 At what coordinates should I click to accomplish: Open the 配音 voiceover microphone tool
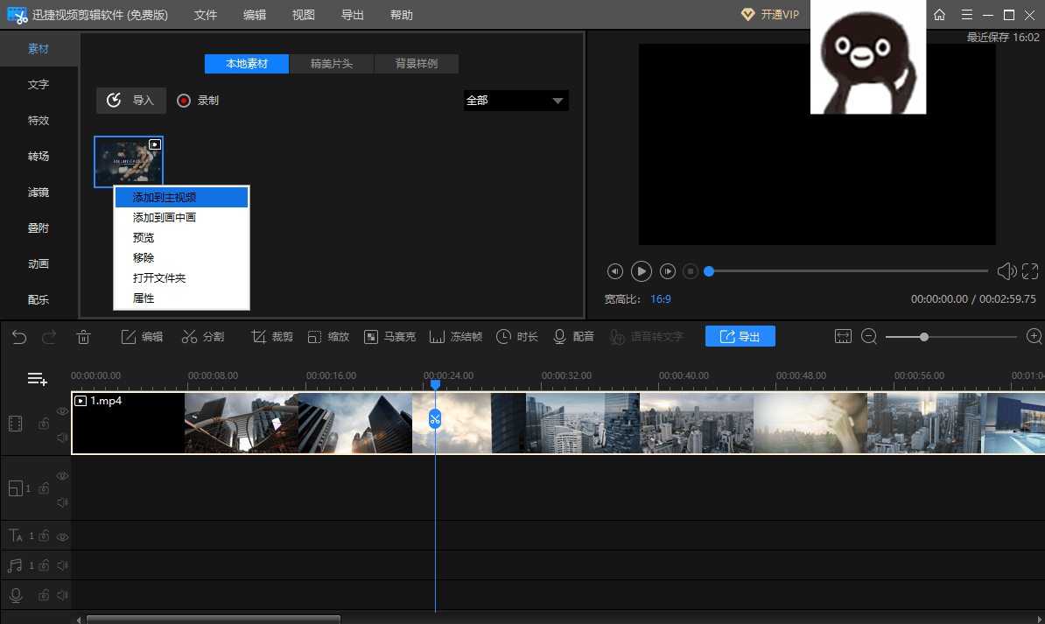point(573,337)
